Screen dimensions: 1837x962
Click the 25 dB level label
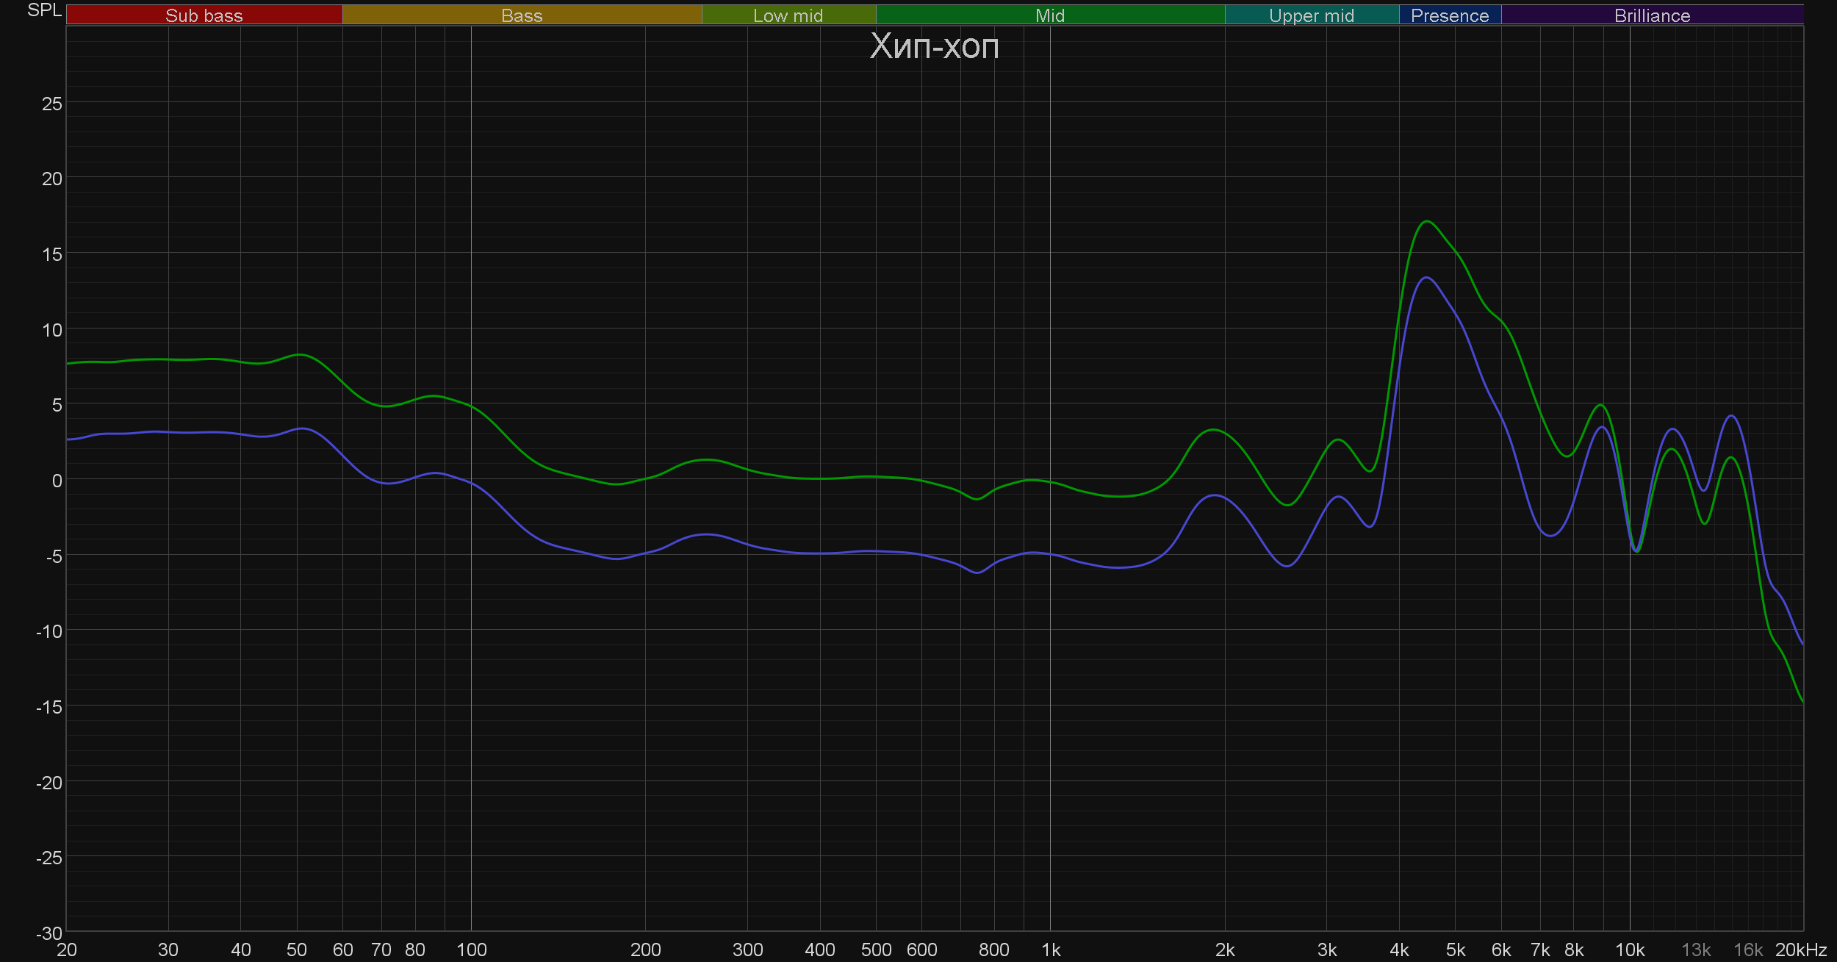[51, 104]
